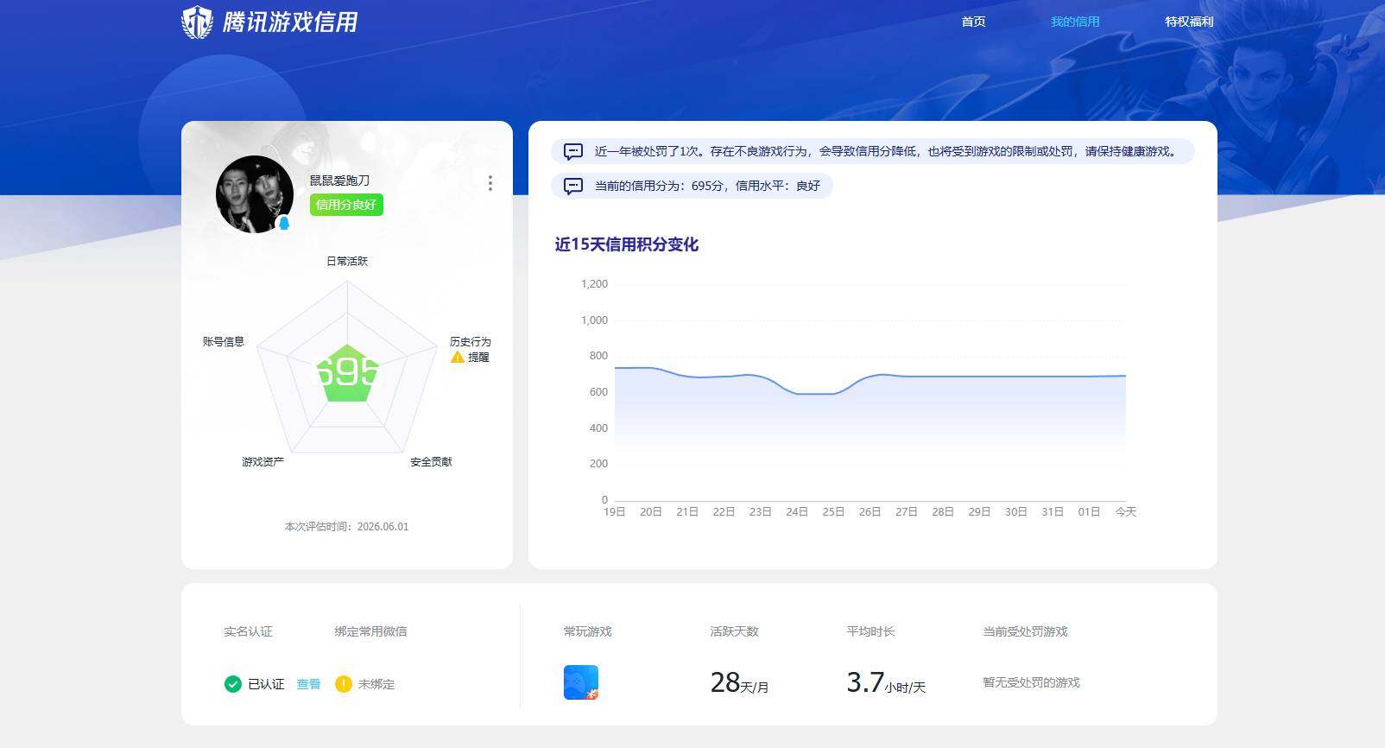Select the 历史行为 radar label
Image resolution: width=1385 pixels, height=748 pixels.
[470, 342]
